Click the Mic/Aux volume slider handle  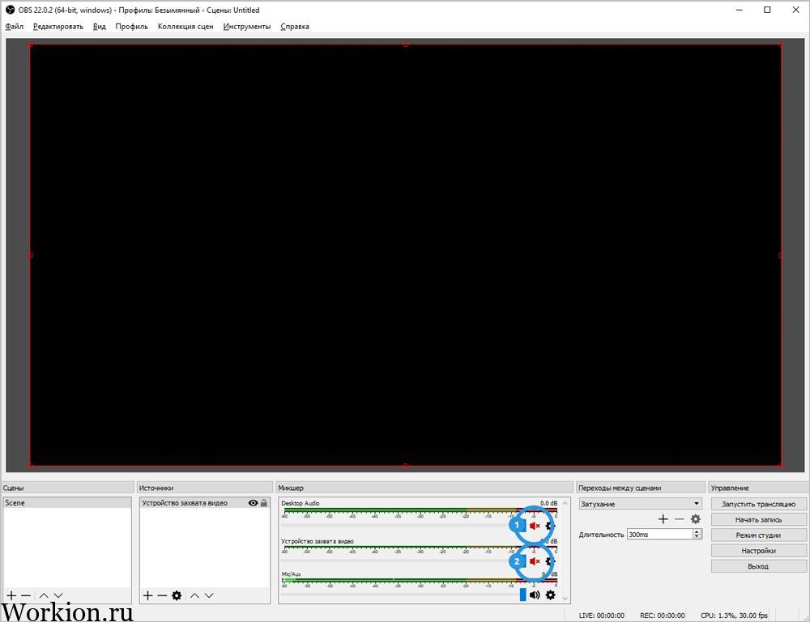pos(522,594)
